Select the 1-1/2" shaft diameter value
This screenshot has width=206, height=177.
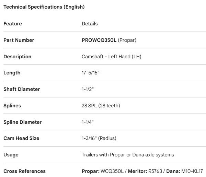point(88,89)
